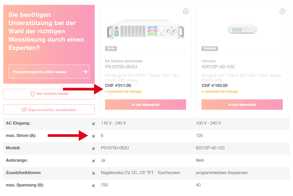Viewport: 293px width, 196px height.
Task: Click the Zusatzfunktionen row label
Action: point(23,173)
